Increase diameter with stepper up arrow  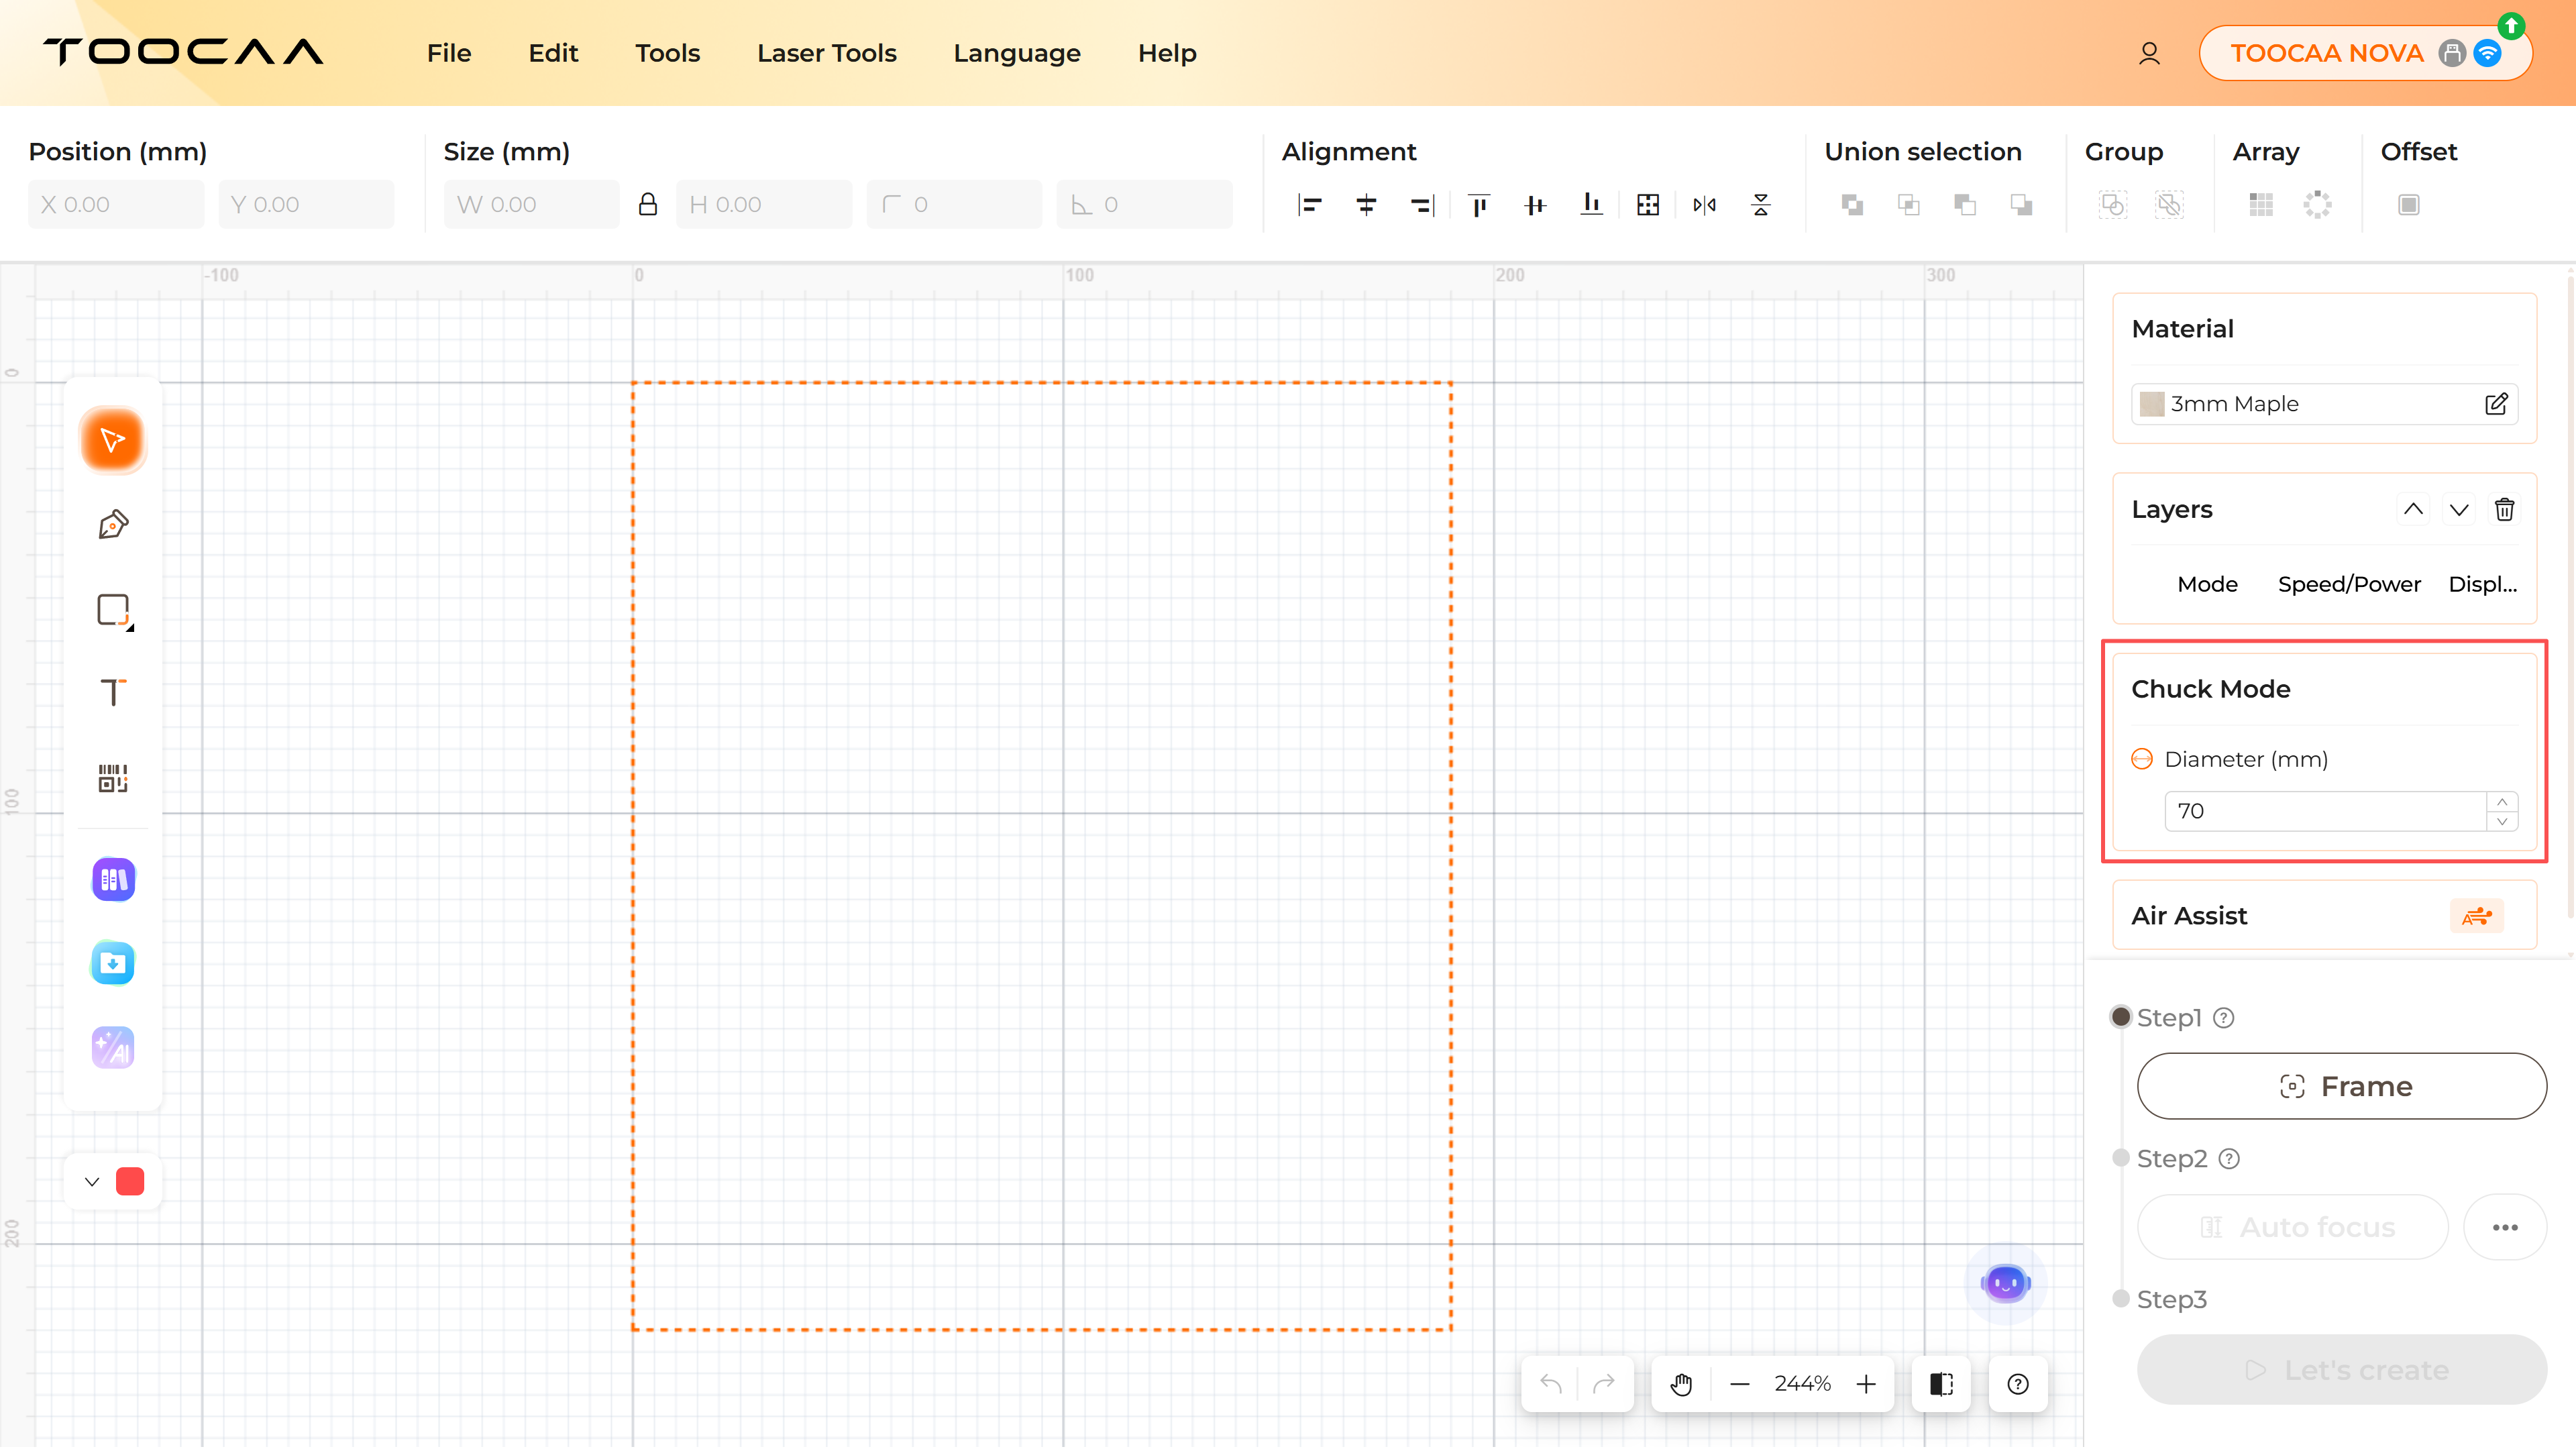click(x=2502, y=802)
